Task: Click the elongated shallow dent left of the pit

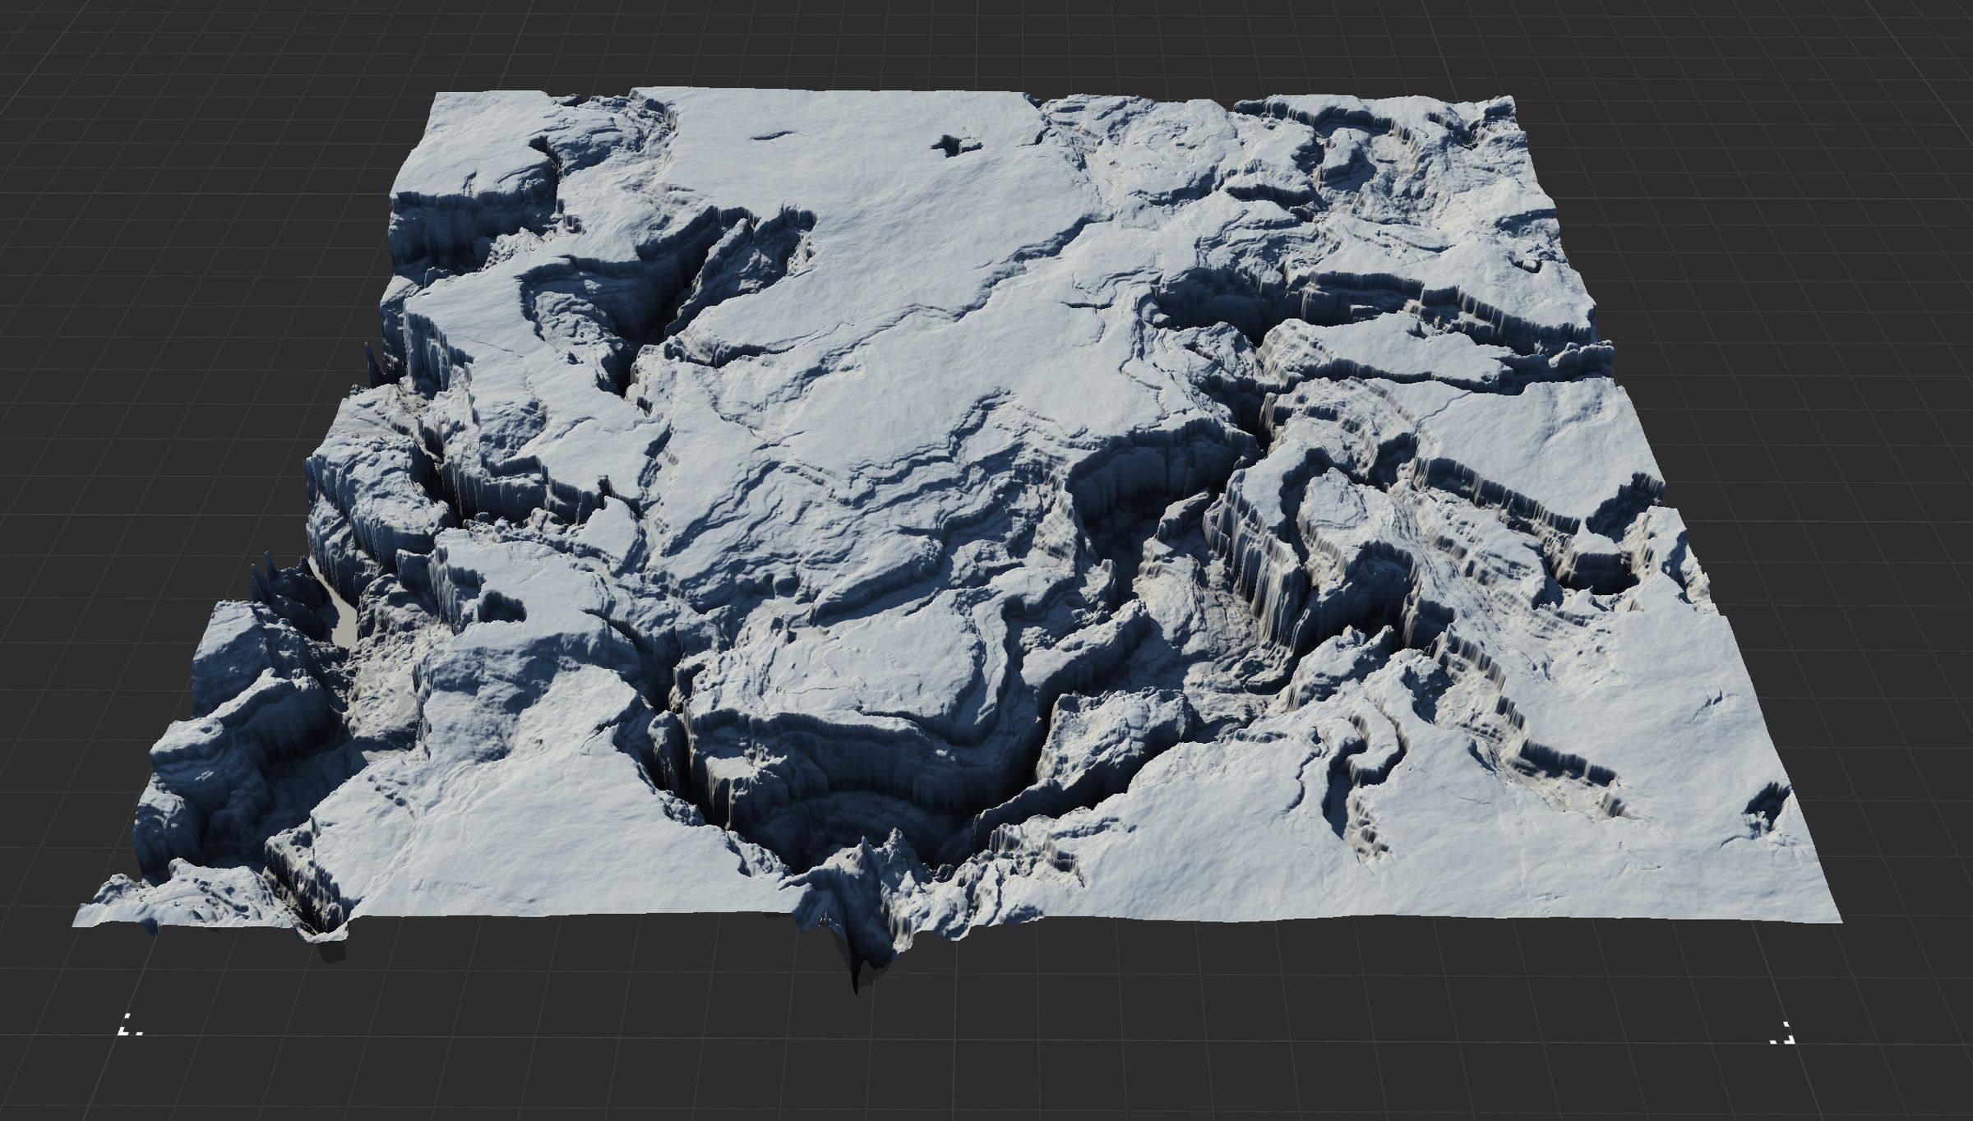Action: [x=773, y=136]
